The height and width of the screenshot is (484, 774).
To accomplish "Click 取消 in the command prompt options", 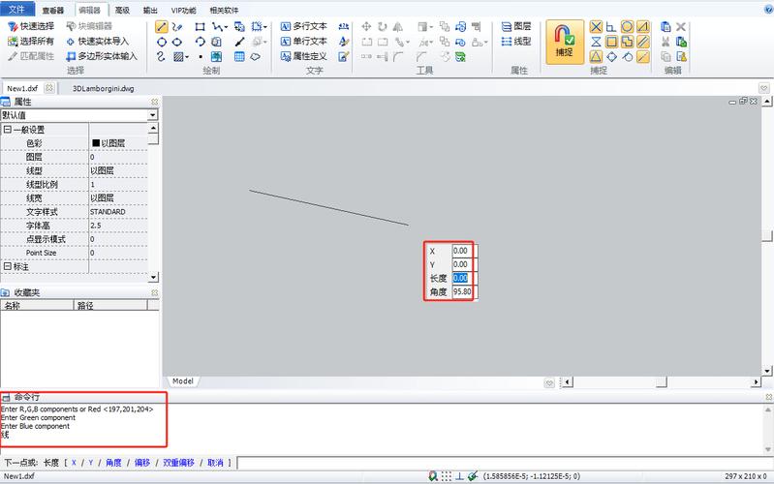I will click(215, 463).
